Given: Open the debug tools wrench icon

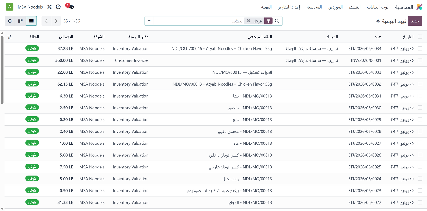Looking at the screenshot, I should pos(49,7).
